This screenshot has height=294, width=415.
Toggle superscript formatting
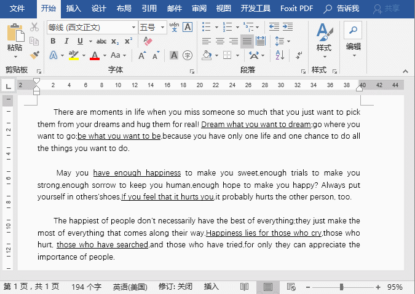pos(128,41)
